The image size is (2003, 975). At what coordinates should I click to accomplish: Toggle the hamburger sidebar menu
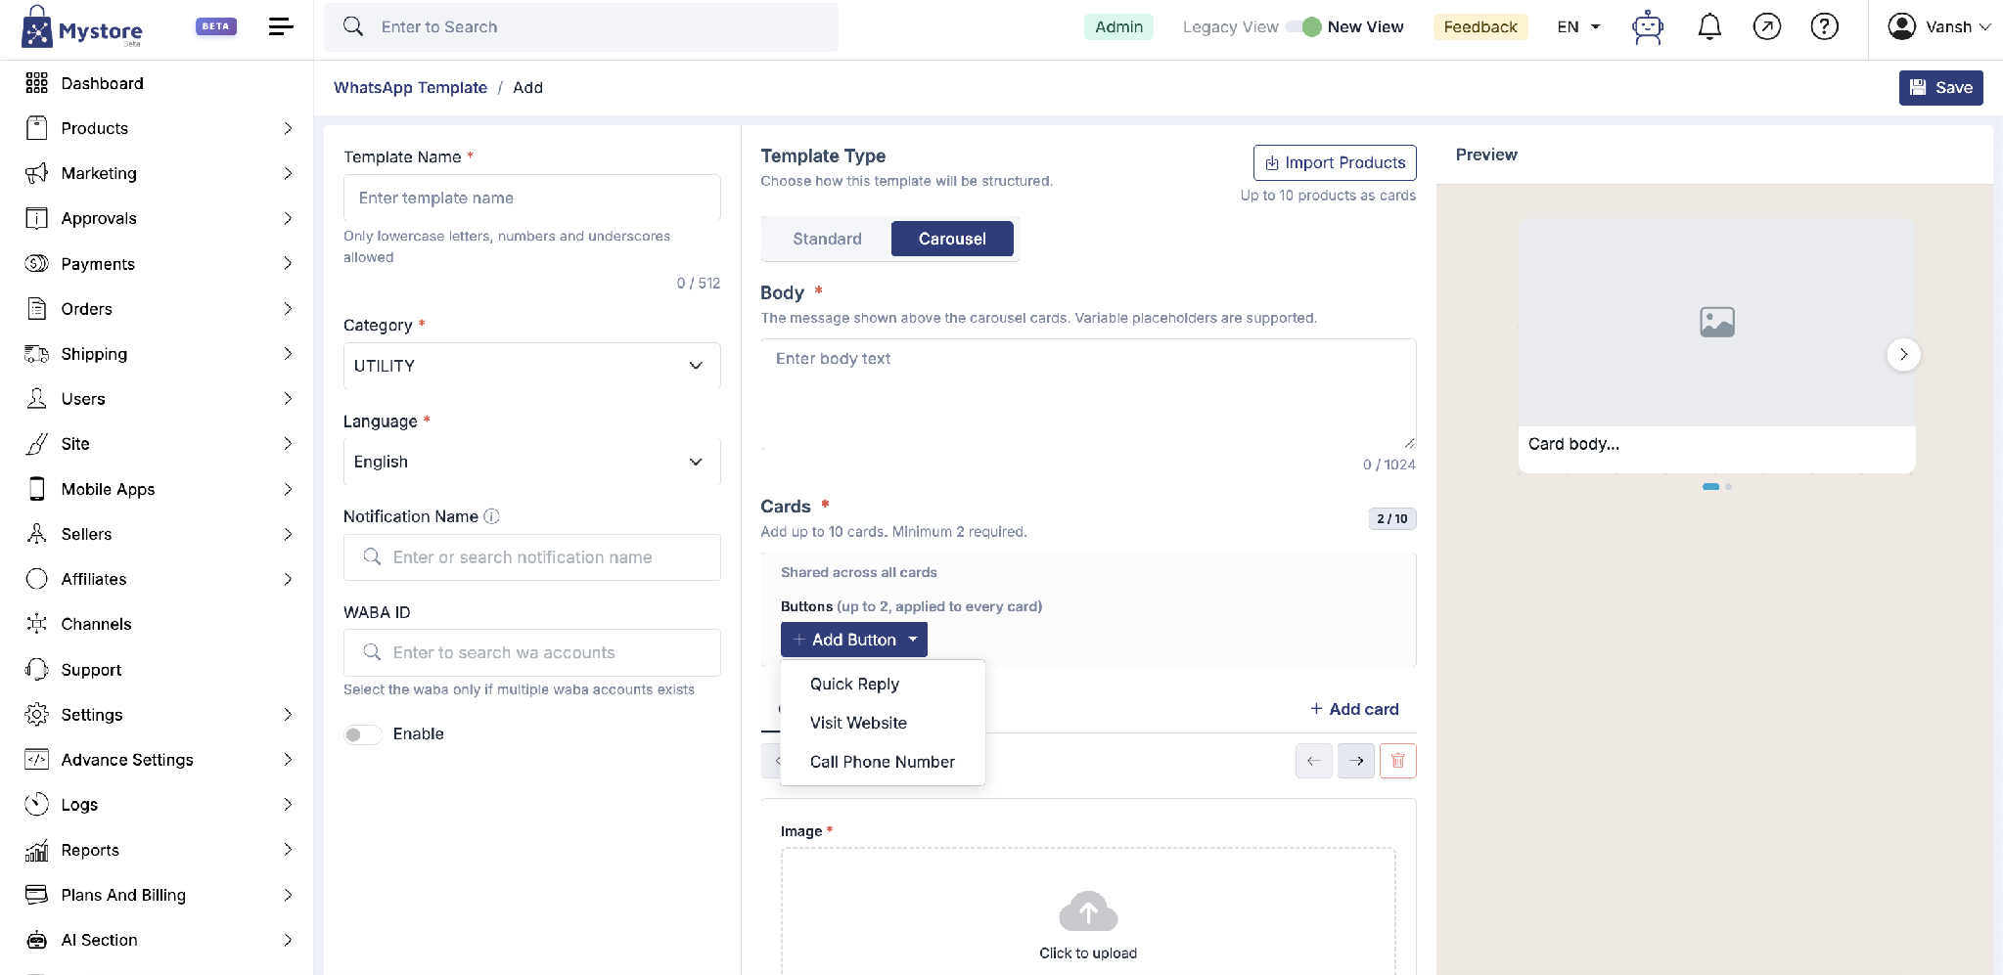coord(281,26)
